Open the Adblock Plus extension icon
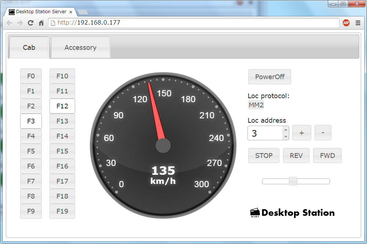Image resolution: width=367 pixels, height=244 pixels. point(346,23)
